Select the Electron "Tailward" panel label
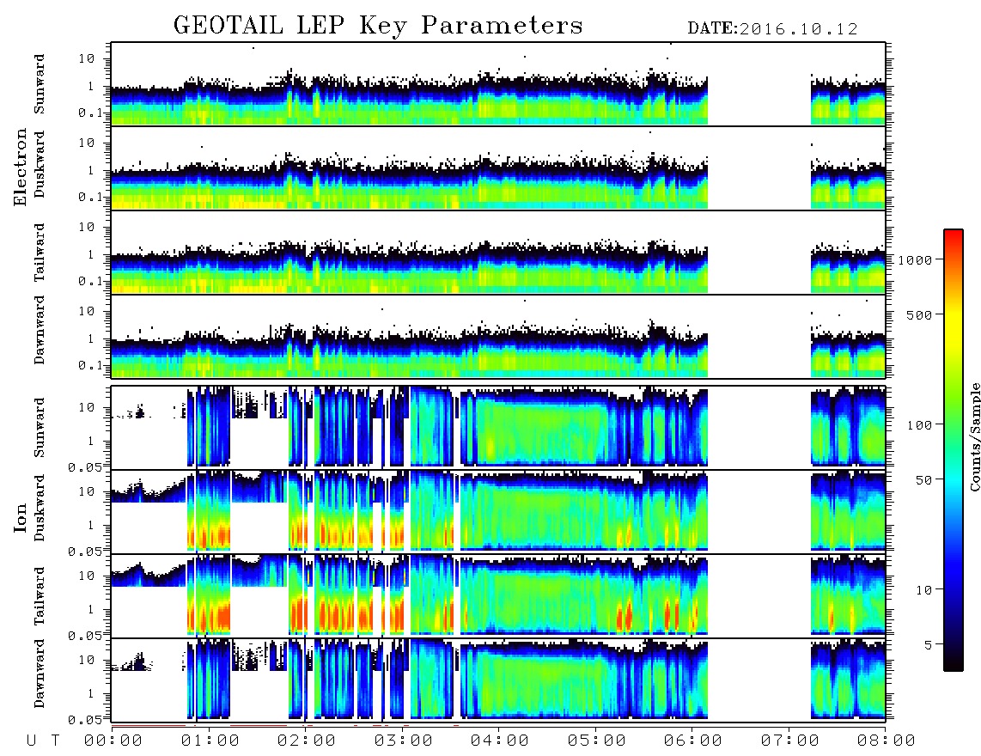The image size is (981, 756). coord(40,253)
